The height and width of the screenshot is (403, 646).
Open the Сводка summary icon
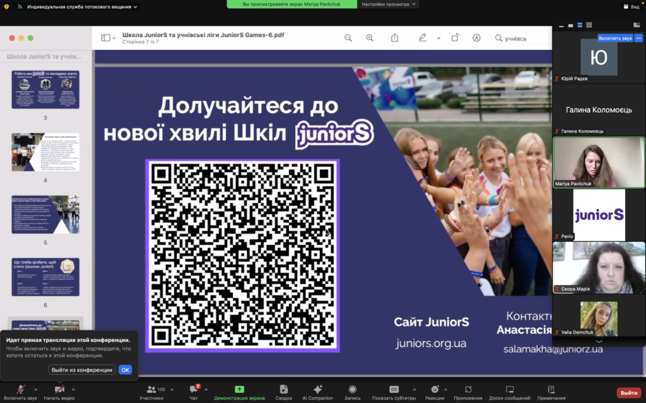point(283,389)
